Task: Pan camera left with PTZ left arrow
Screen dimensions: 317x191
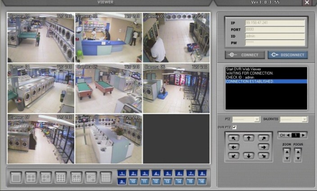Action: 234,147
